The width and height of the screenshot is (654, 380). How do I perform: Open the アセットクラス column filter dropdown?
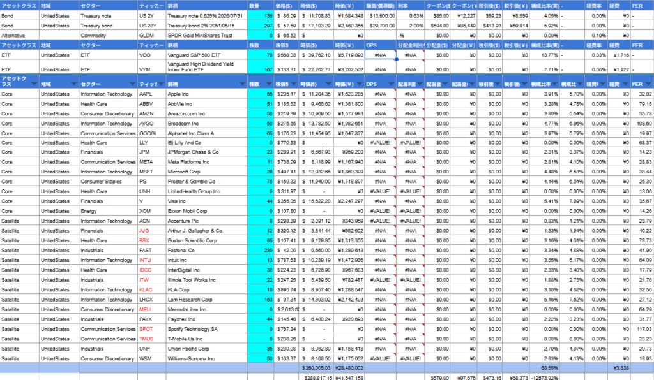34,84
